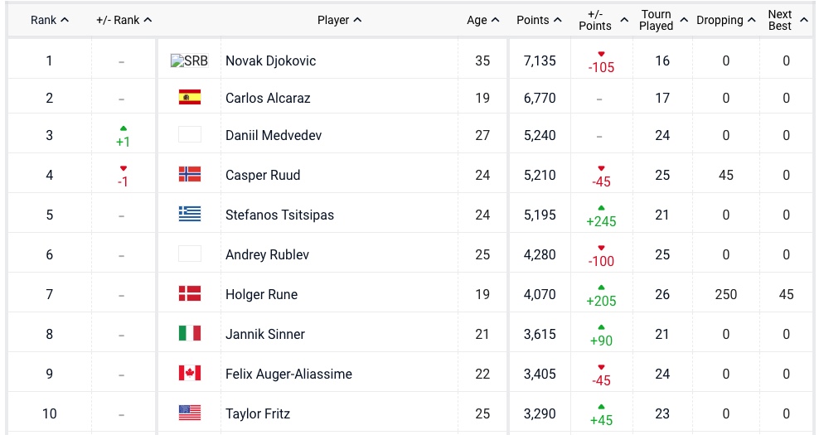Sort by the +/- Rank column header
The height and width of the screenshot is (435, 819).
(x=124, y=20)
